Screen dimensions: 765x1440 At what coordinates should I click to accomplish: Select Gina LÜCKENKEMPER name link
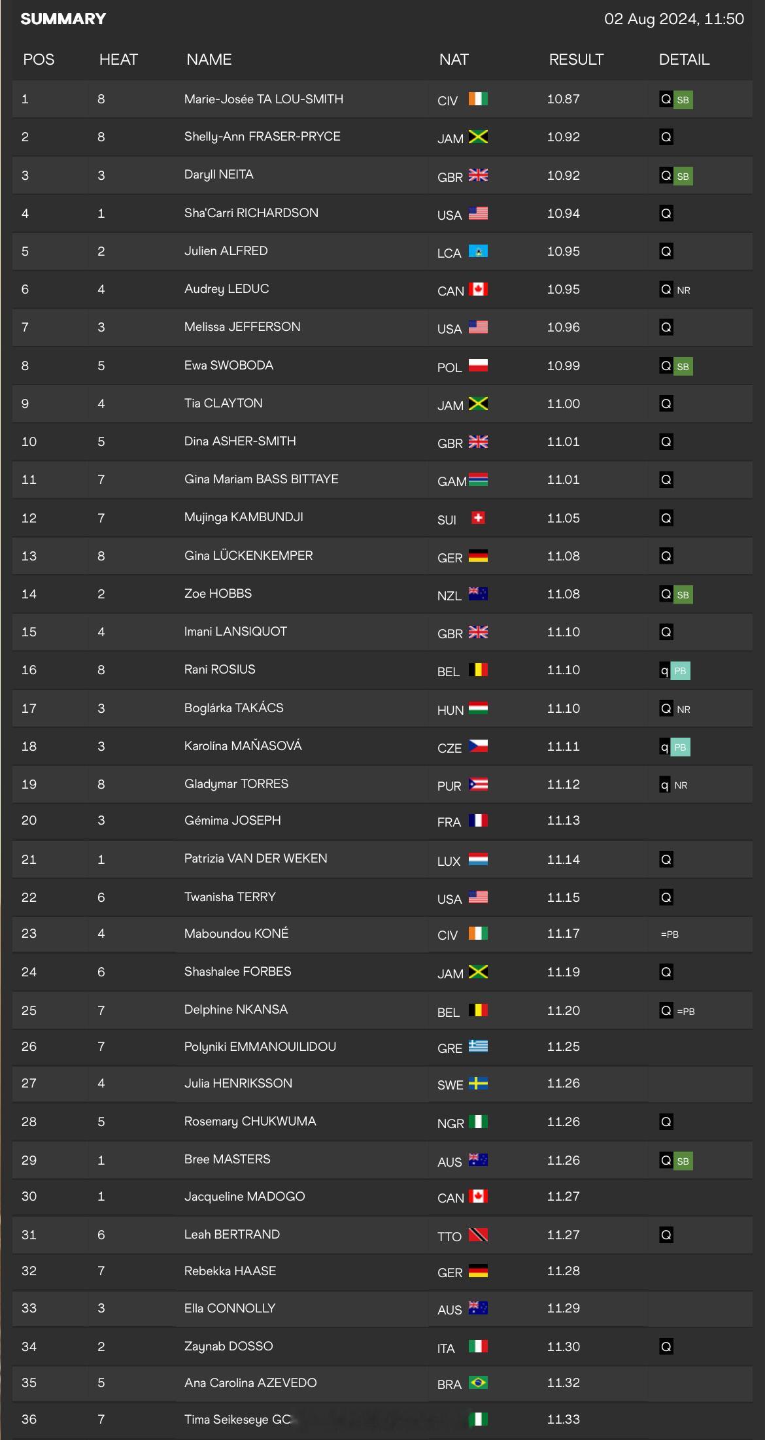click(248, 556)
